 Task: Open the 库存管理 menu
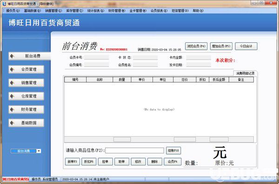74,11
